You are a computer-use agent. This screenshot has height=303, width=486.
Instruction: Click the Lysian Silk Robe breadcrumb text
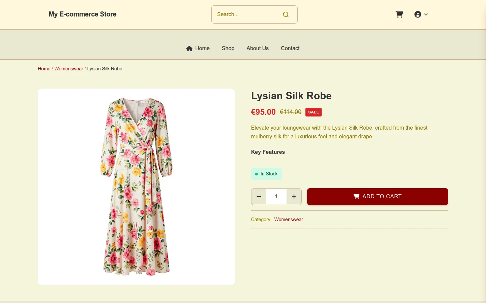(x=105, y=69)
